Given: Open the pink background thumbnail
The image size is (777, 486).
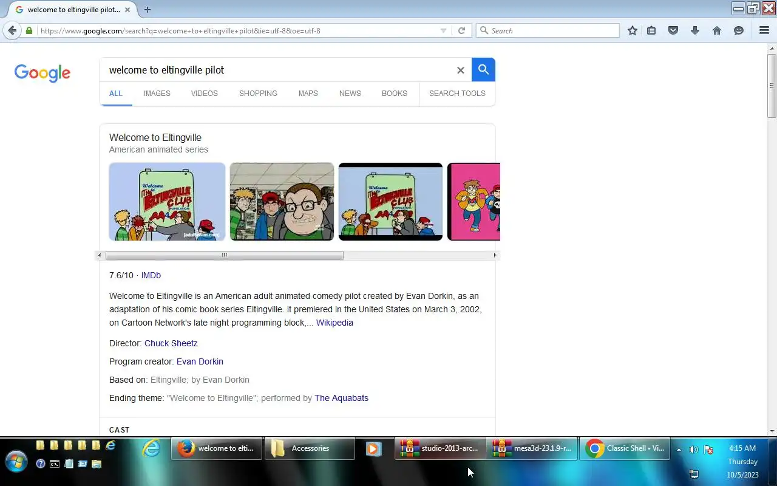Looking at the screenshot, I should [x=473, y=202].
